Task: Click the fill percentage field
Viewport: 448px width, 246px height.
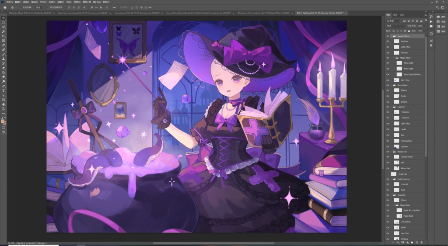Action: click(x=420, y=31)
